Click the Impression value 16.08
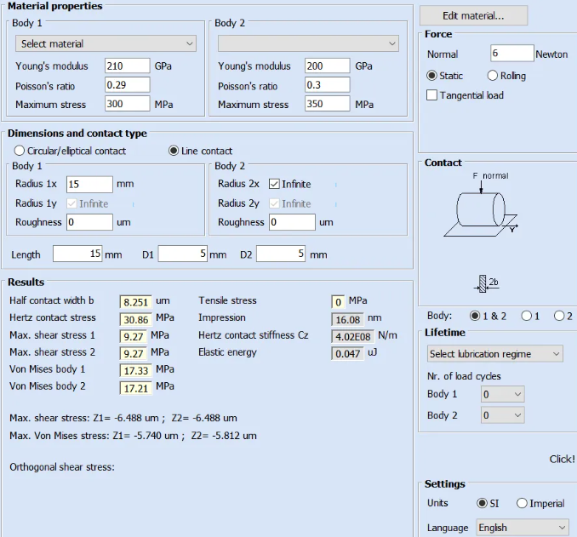Image resolution: width=577 pixels, height=537 pixels. click(x=347, y=319)
